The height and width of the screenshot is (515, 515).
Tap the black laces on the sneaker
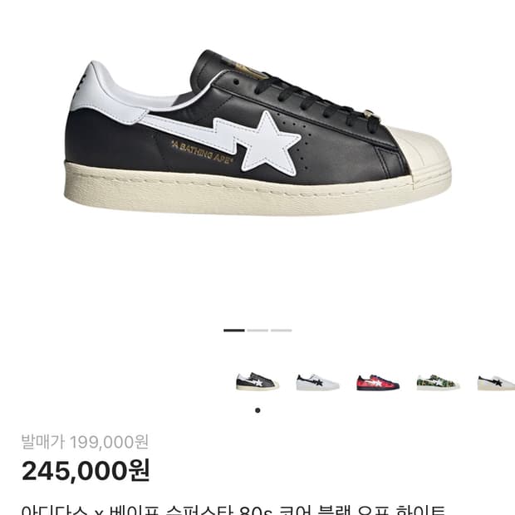pos(316,99)
